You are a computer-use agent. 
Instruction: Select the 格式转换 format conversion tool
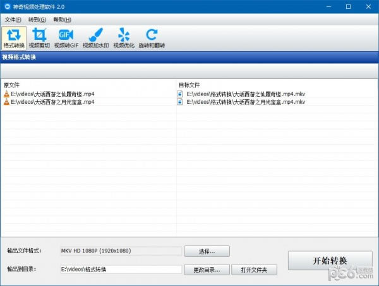[x=14, y=38]
